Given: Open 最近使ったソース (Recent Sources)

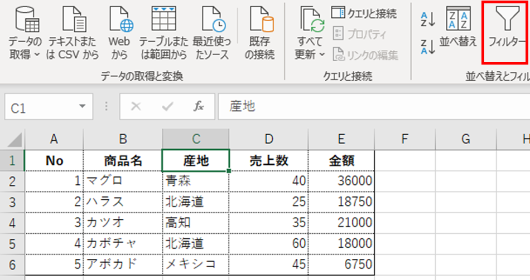Looking at the screenshot, I should 211,22.
